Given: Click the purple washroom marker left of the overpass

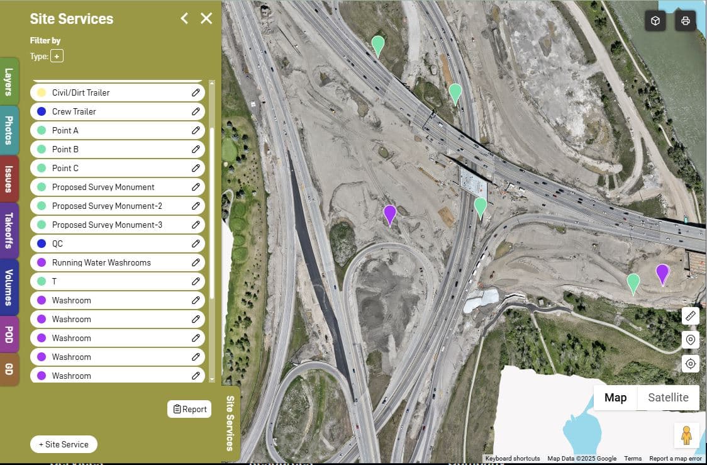Looking at the screenshot, I should [390, 214].
